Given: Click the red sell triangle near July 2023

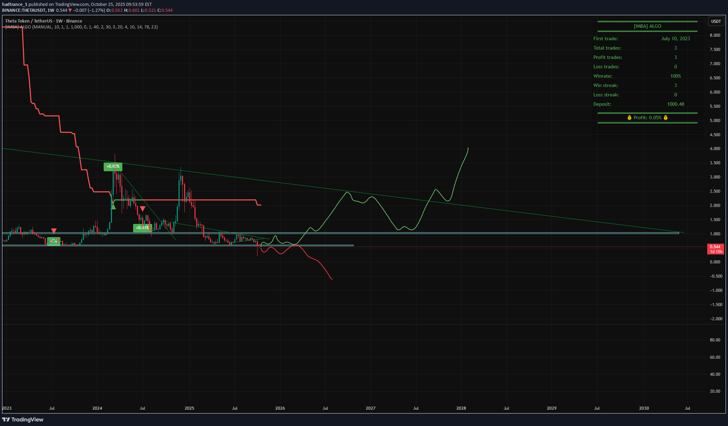Looking at the screenshot, I should tap(54, 231).
